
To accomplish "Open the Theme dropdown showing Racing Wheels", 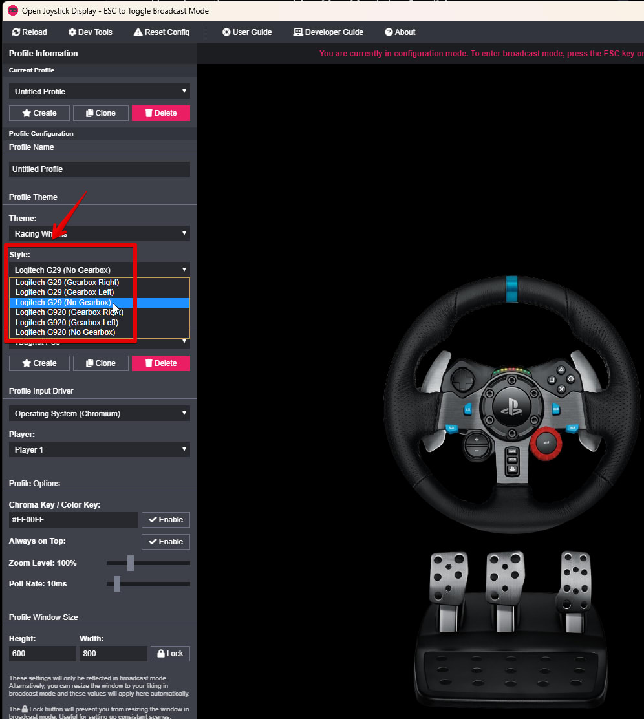I will pos(100,233).
